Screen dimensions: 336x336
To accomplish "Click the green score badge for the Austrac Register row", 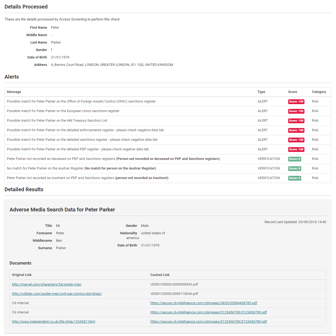I will click(295, 169).
